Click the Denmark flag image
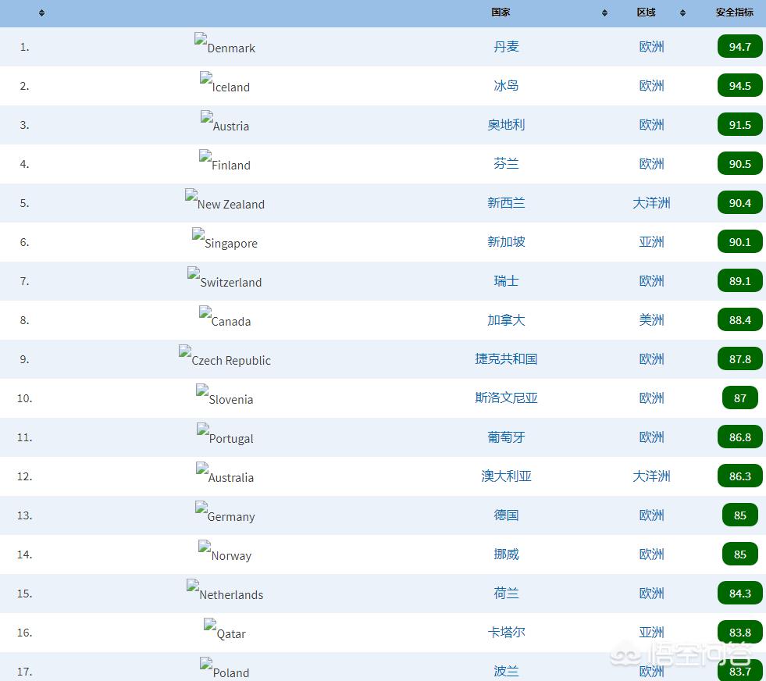766x681 pixels. click(x=201, y=39)
